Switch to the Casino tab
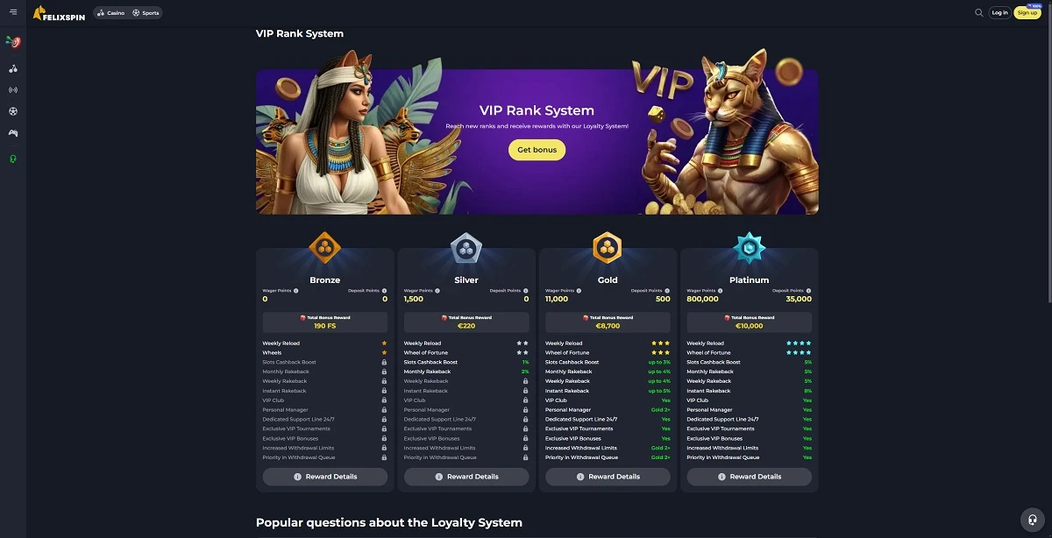 point(110,13)
